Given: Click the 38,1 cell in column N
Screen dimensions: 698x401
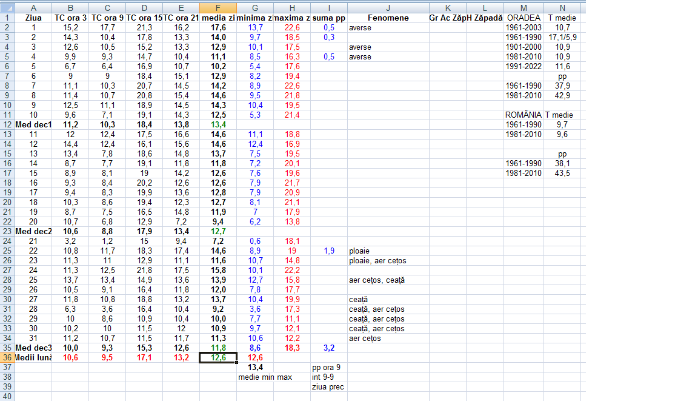Looking at the screenshot, I should point(562,164).
